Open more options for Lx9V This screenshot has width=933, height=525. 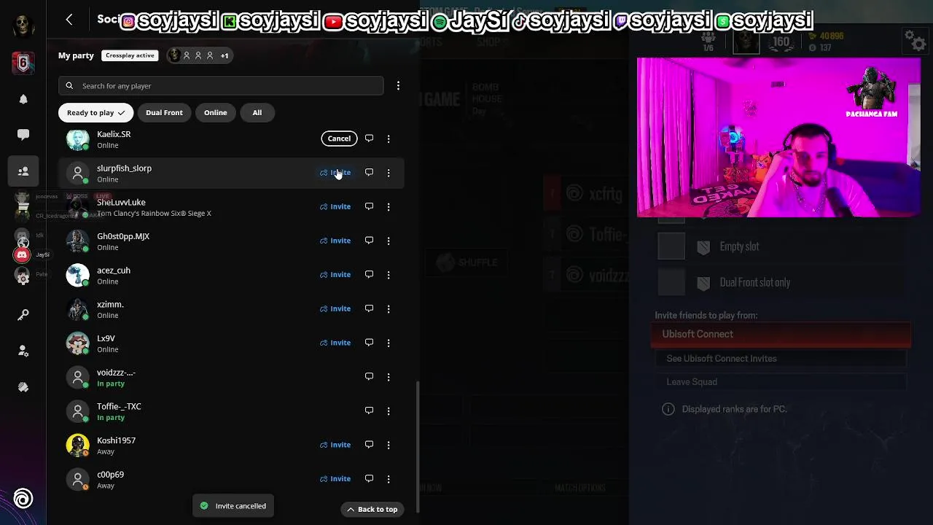point(389,343)
